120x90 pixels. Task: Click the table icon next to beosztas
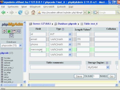tap(2, 58)
